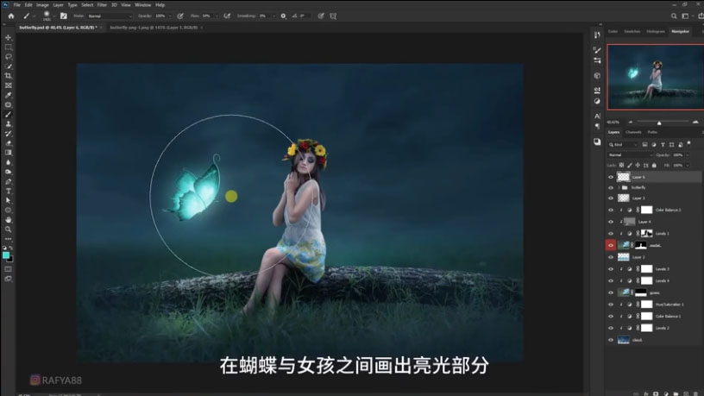
Task: Toggle visibility of Color Balance 2 layer
Action: coord(611,210)
